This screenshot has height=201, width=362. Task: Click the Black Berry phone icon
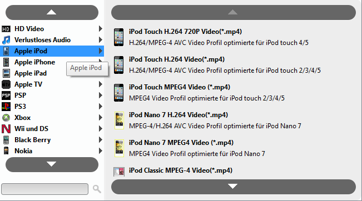click(x=6, y=140)
